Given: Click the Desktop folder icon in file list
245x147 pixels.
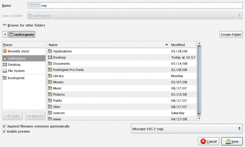Looking at the screenshot, I should coord(50,57).
